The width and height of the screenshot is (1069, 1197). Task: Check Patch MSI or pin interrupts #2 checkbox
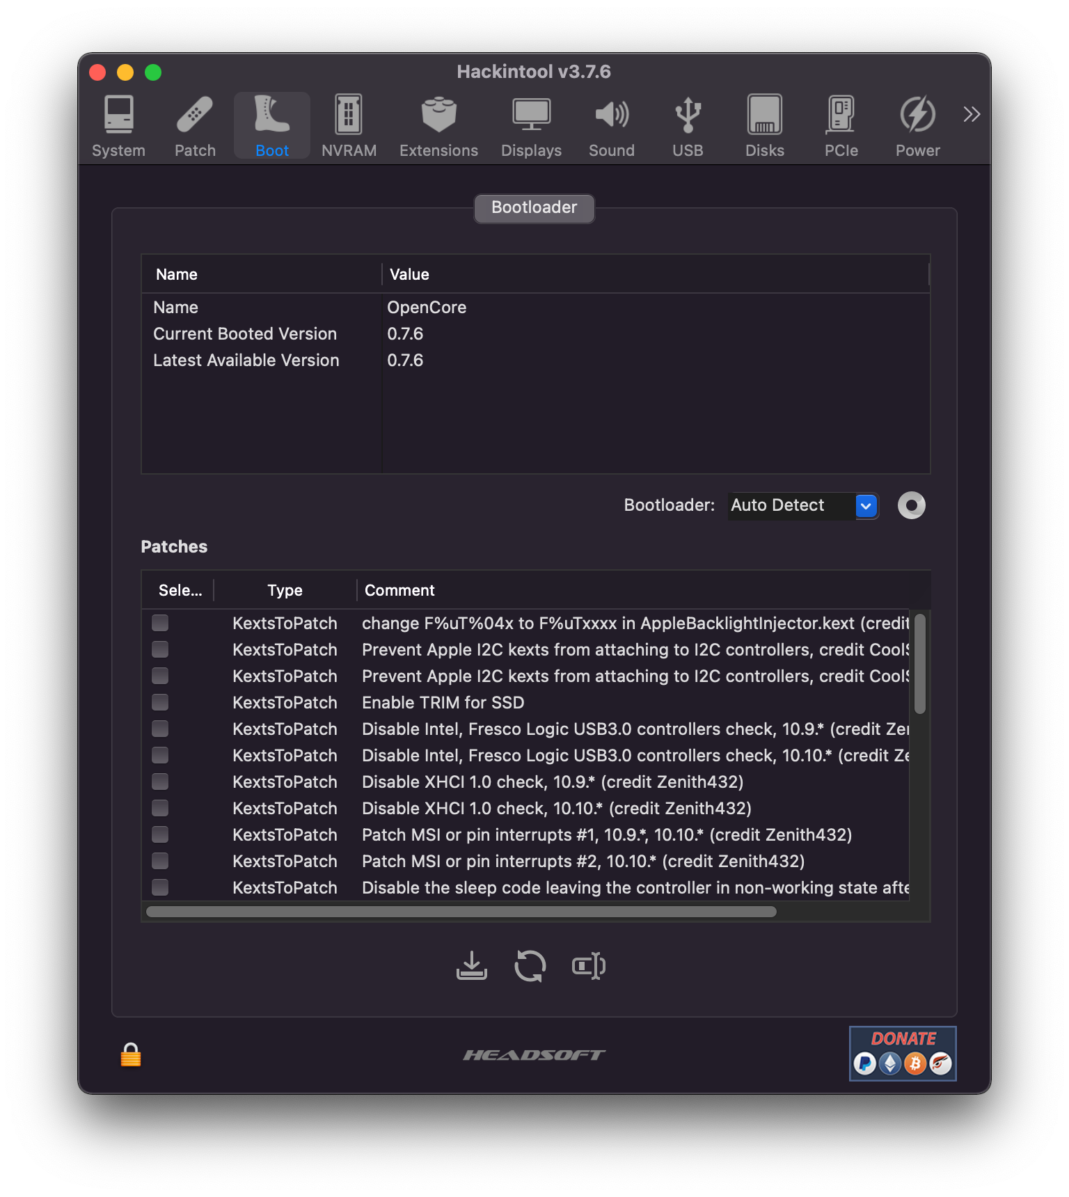click(160, 861)
